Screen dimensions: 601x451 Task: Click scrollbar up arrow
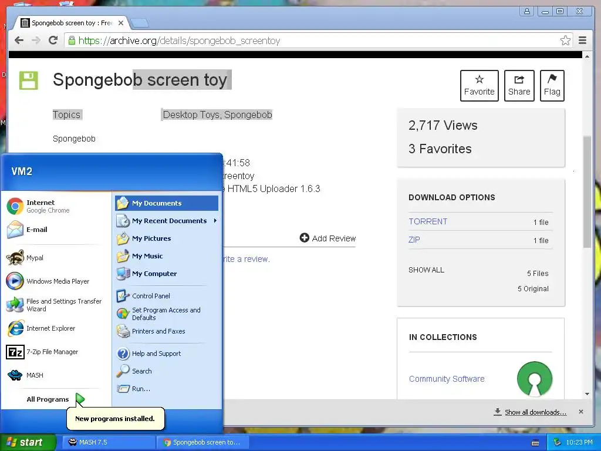point(587,56)
